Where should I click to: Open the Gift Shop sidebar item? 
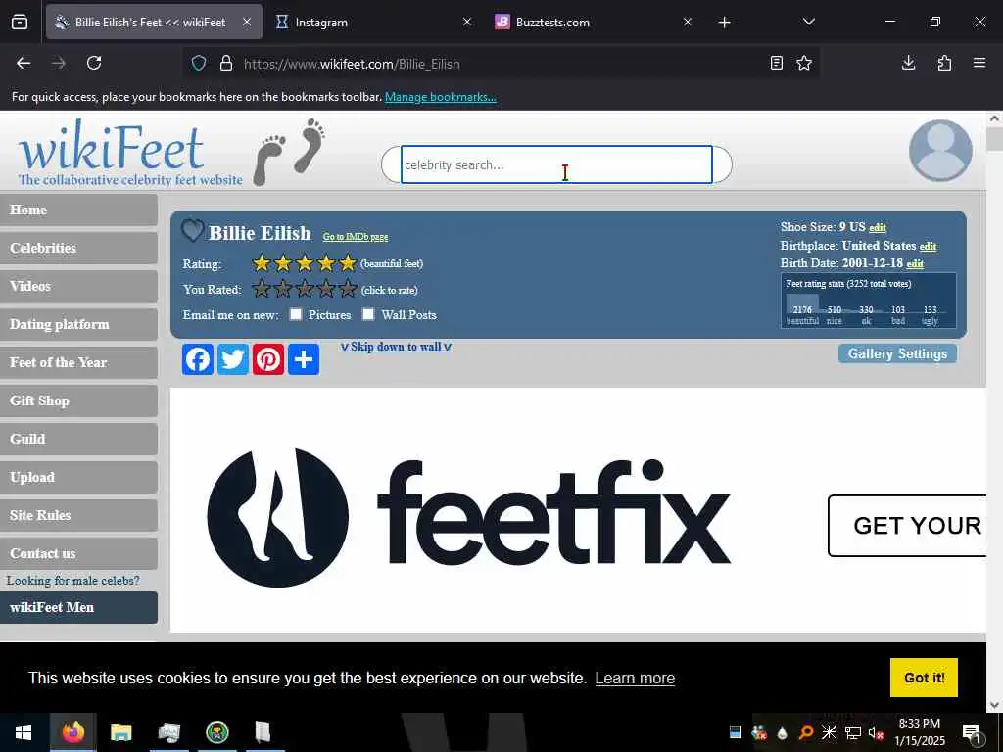click(x=78, y=400)
